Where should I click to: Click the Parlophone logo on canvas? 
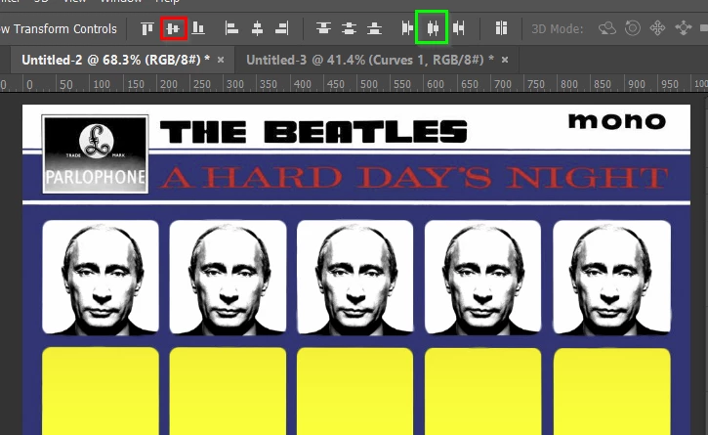(x=96, y=154)
